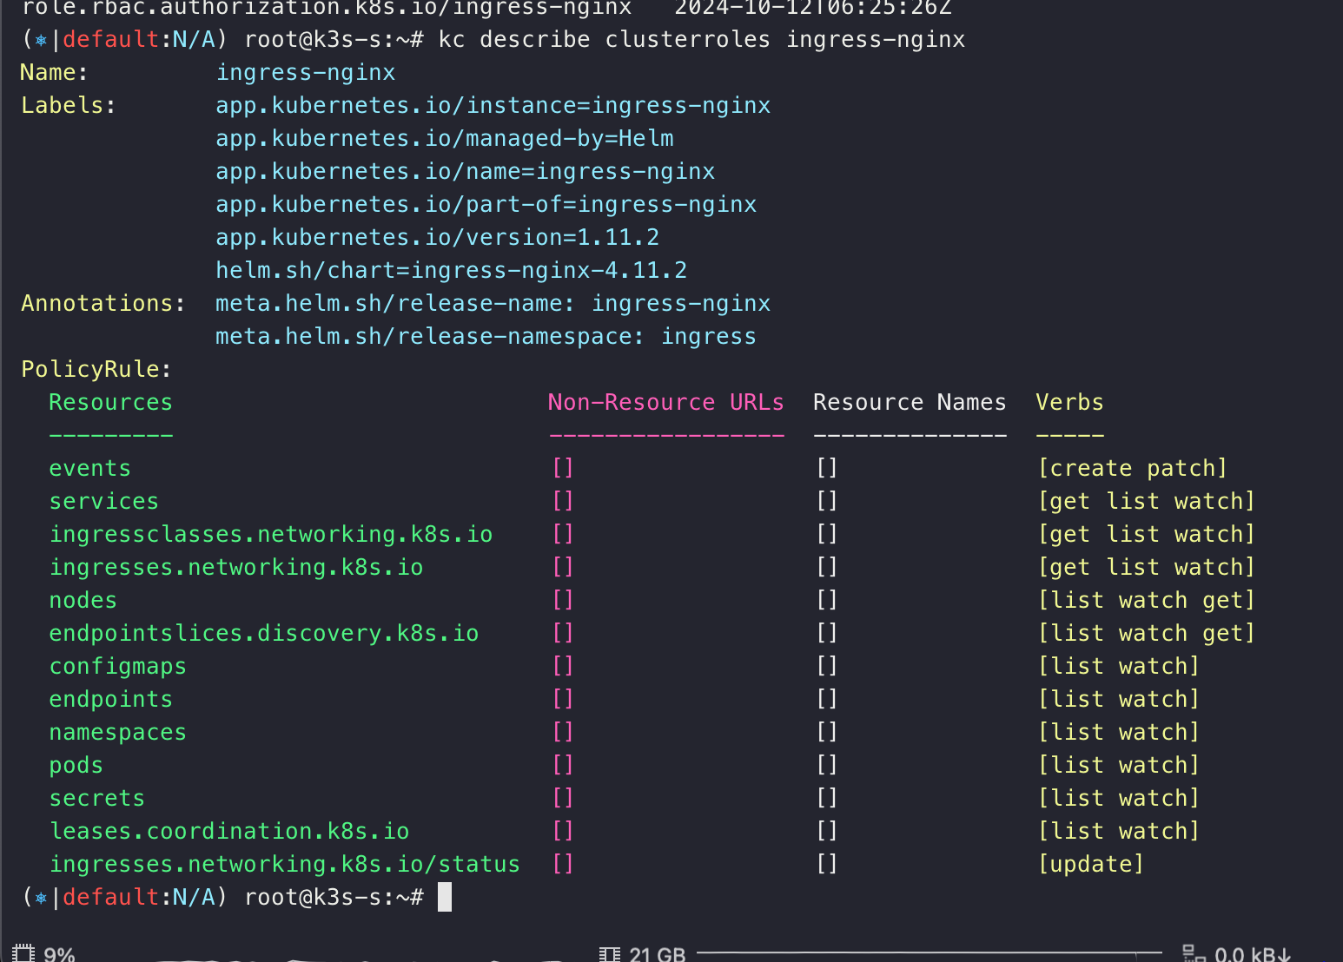The width and height of the screenshot is (1343, 962).
Task: Click the kubernetes helm icon in the top prompt
Action: [x=41, y=40]
